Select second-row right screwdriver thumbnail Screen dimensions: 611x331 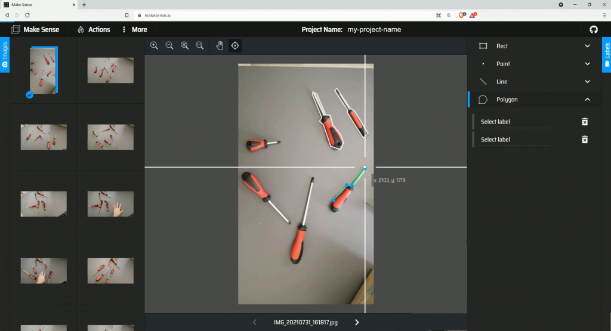click(x=110, y=137)
